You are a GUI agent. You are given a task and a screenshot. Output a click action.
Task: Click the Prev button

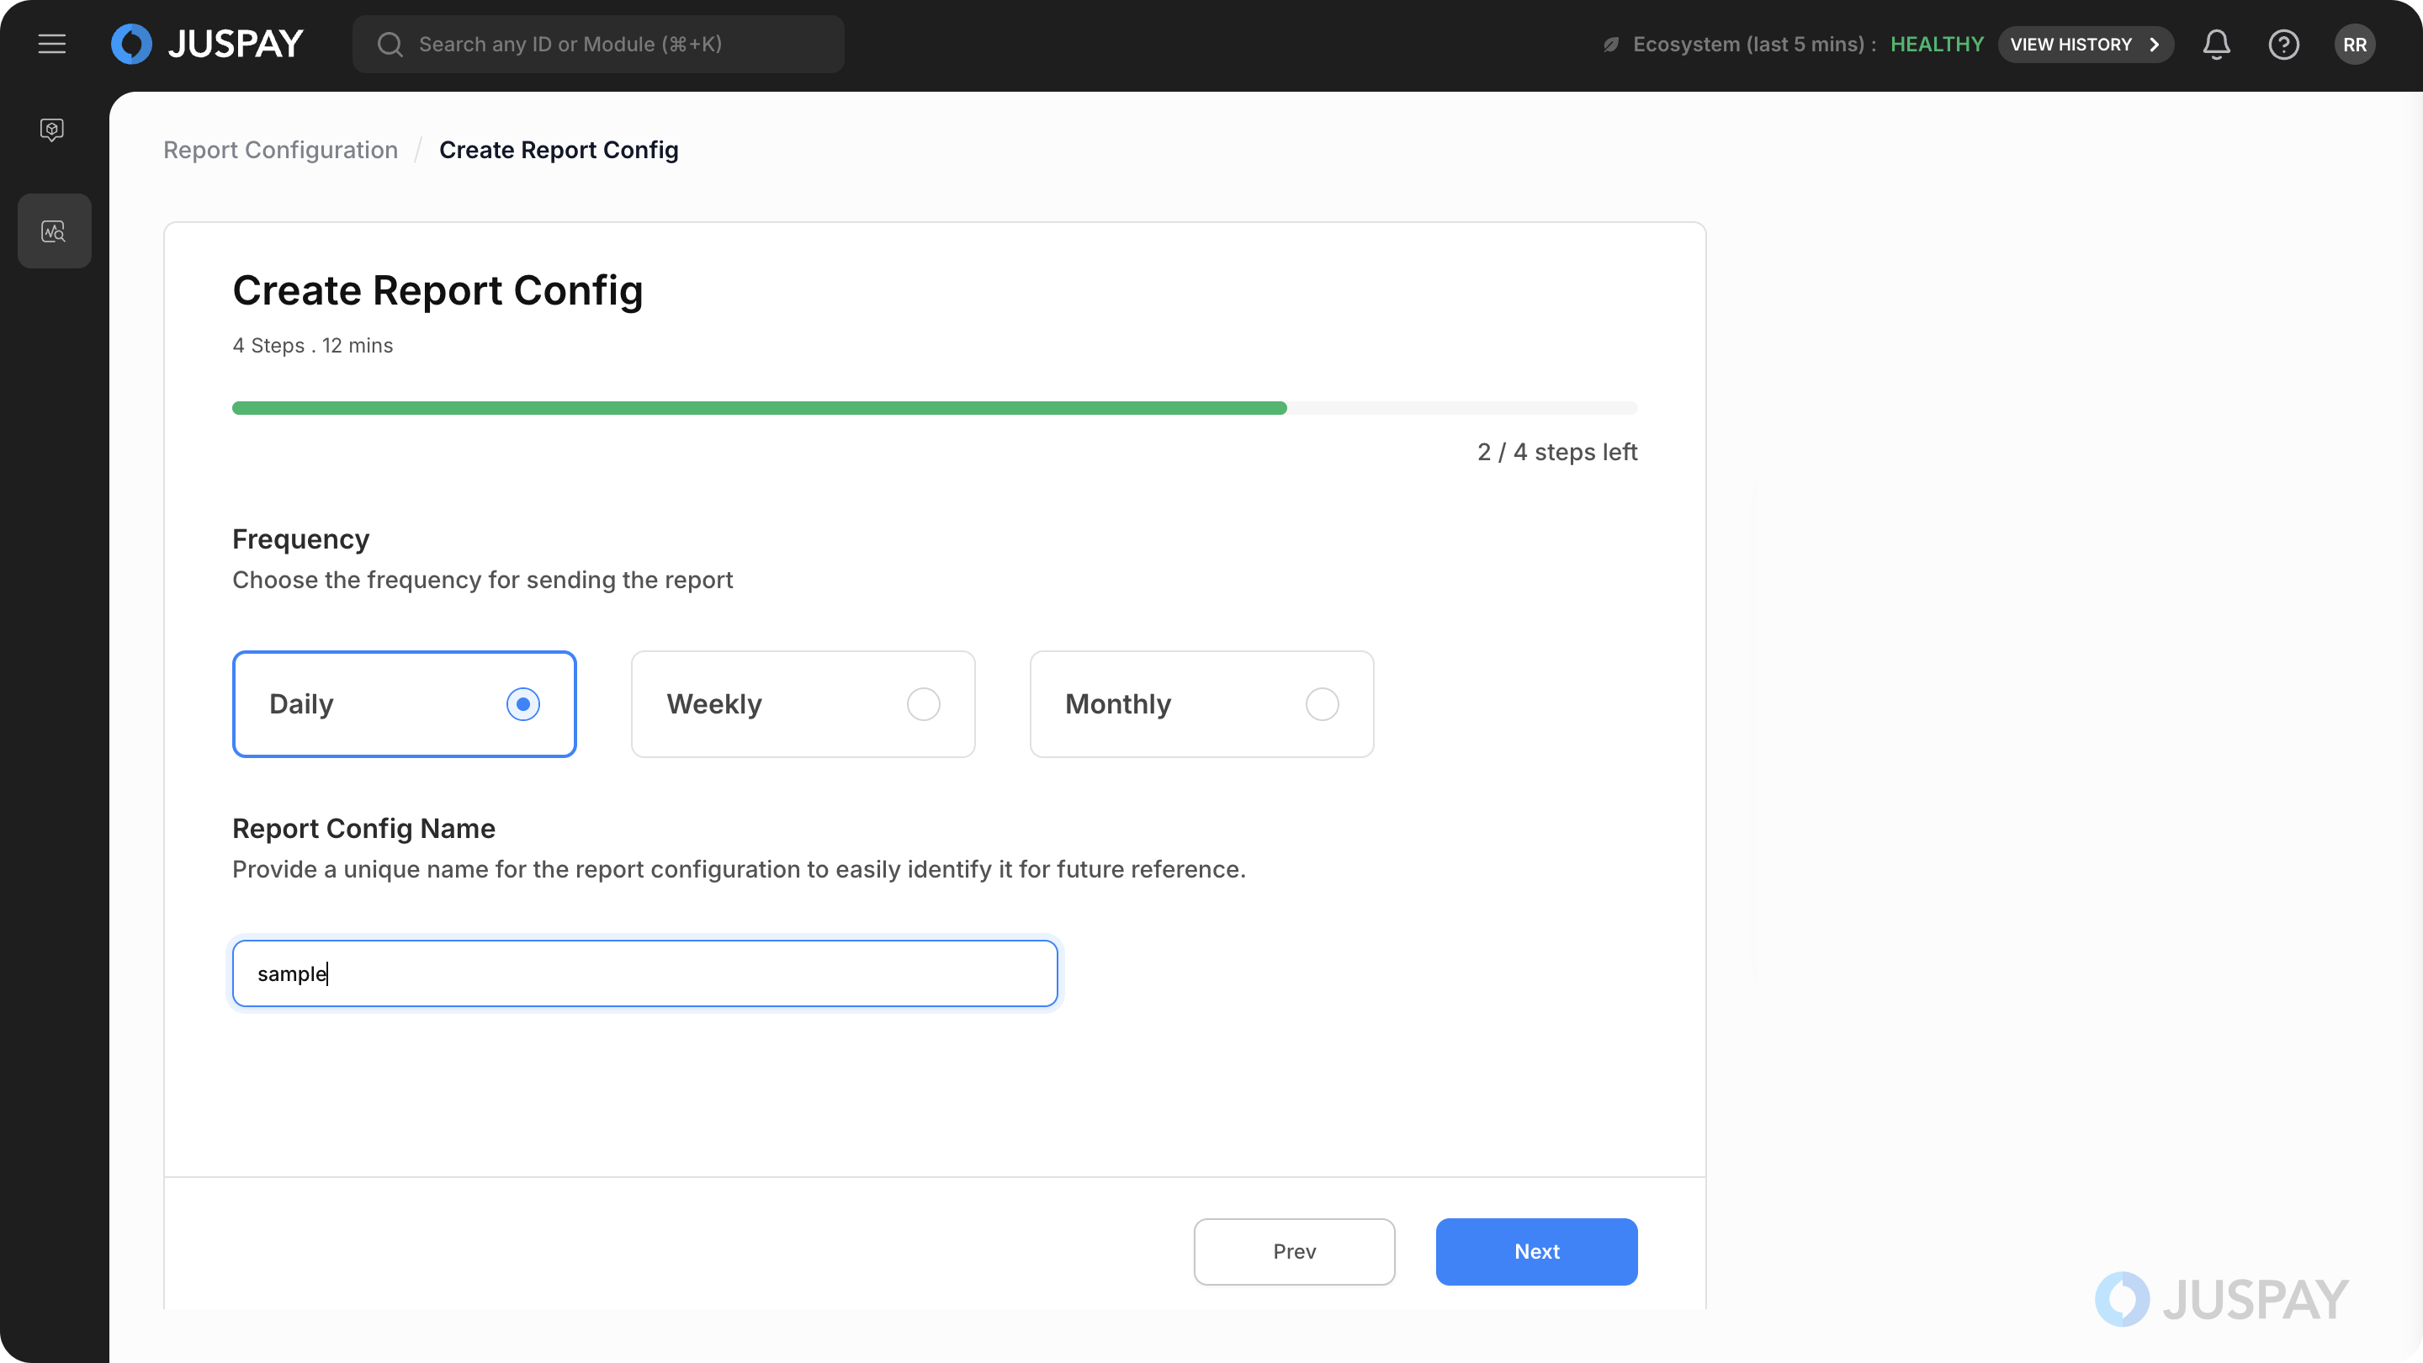point(1293,1251)
